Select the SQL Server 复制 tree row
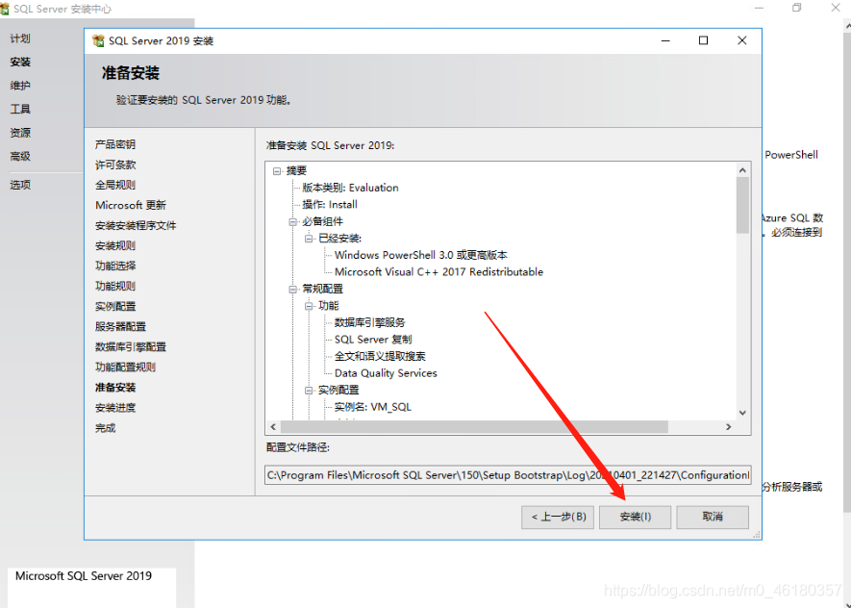851x608 pixels. (x=373, y=340)
